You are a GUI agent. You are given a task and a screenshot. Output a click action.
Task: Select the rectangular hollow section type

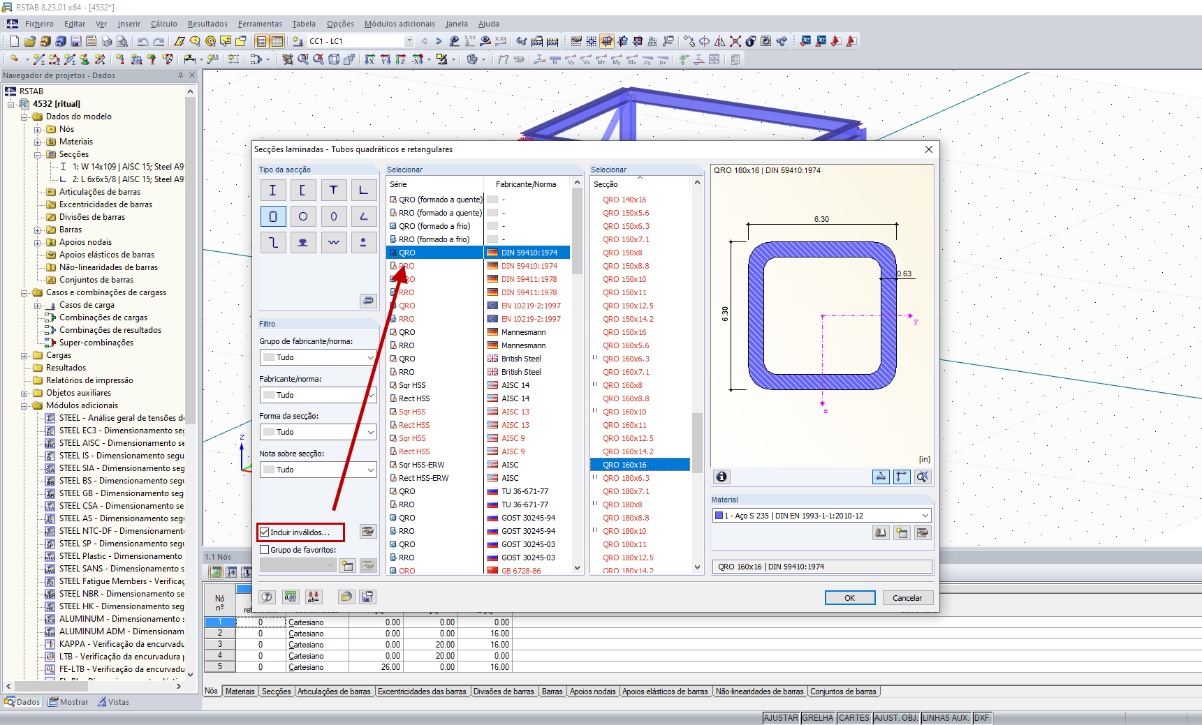point(272,216)
